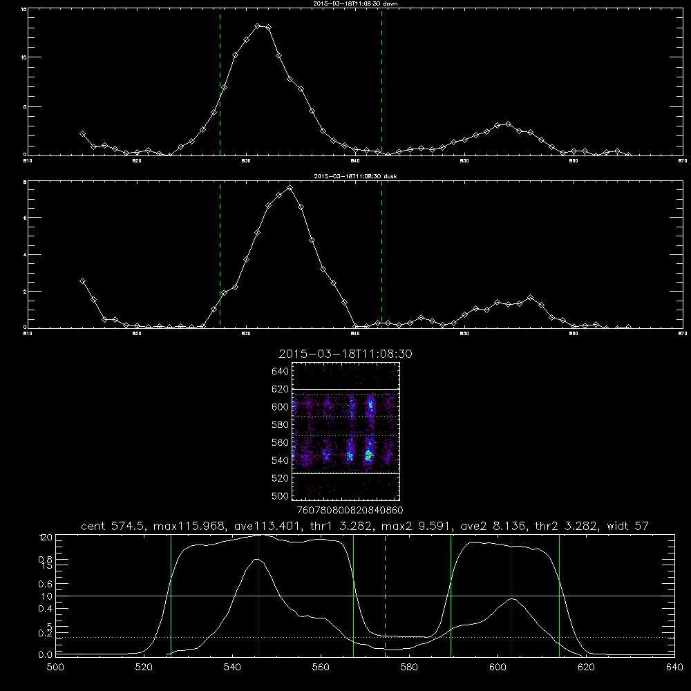Click the '580' y-axis label beside the spectrogram
The width and height of the screenshot is (691, 691).
coord(281,425)
